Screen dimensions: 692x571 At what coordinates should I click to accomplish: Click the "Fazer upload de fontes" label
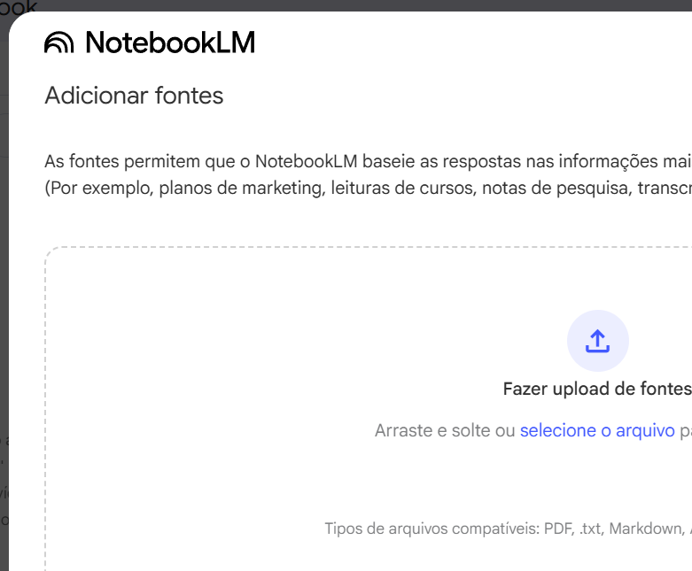coord(596,389)
